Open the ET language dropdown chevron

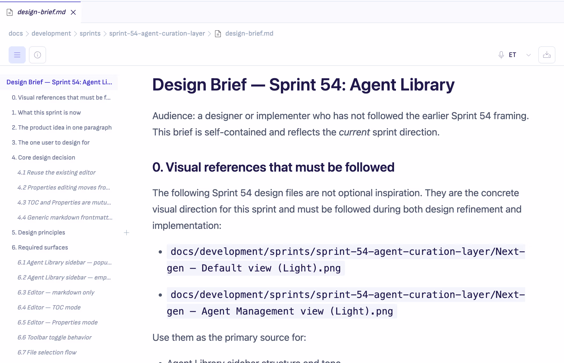[529, 55]
